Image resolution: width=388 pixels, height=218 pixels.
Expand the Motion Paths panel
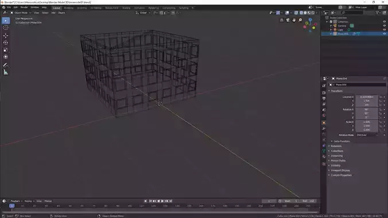point(338,161)
